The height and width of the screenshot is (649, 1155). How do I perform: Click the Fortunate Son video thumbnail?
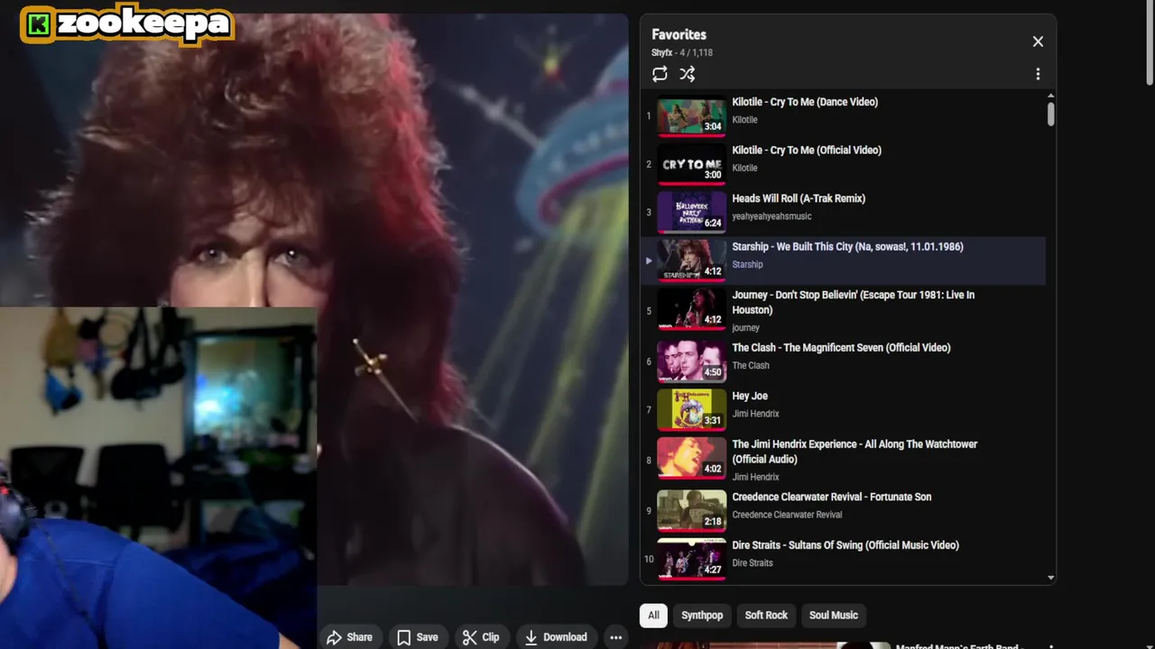691,511
